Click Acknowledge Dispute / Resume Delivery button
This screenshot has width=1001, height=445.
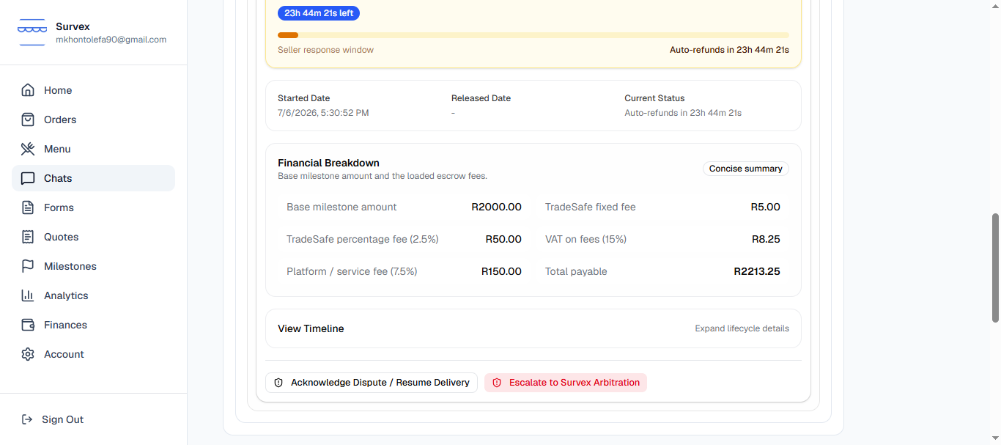(372, 383)
